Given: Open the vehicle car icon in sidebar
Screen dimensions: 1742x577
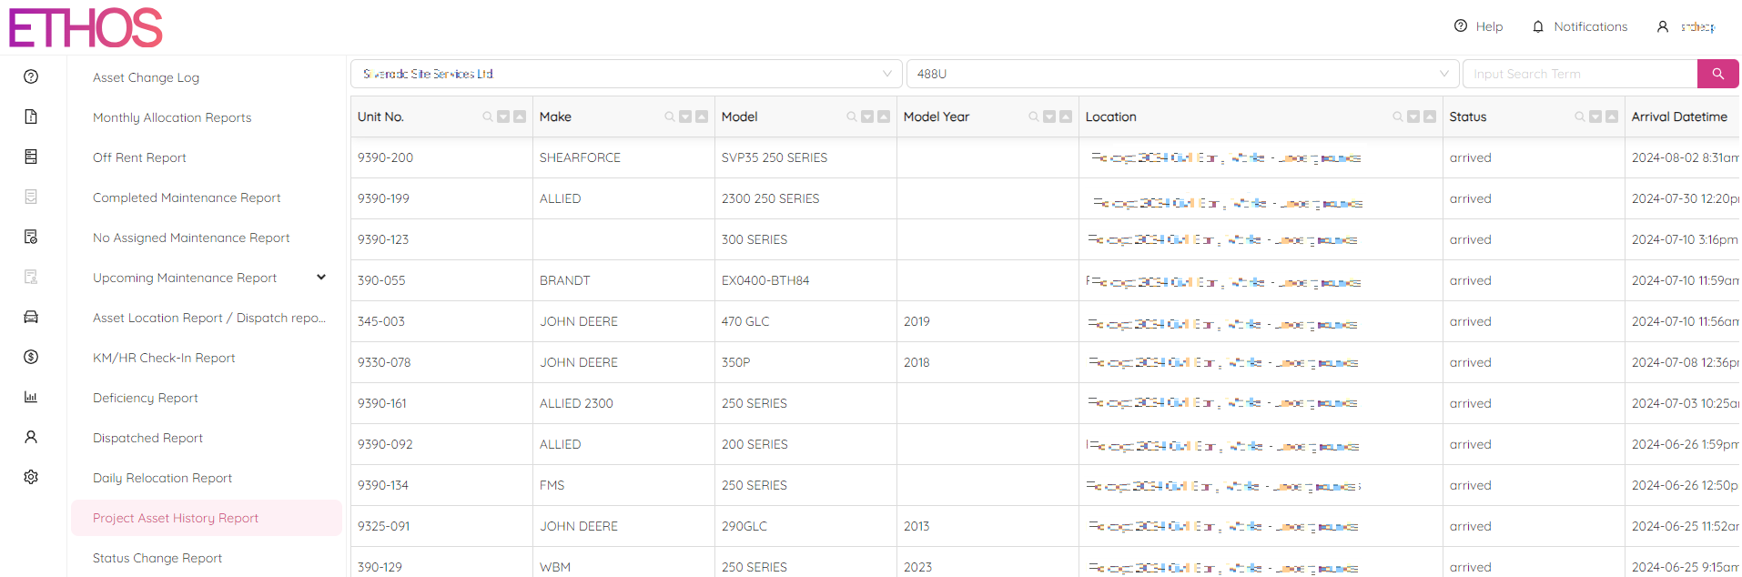Looking at the screenshot, I should tap(31, 317).
